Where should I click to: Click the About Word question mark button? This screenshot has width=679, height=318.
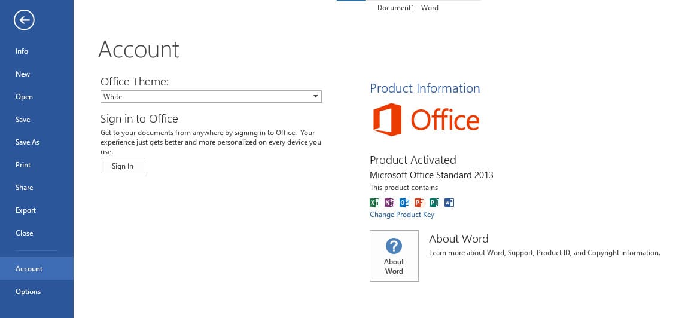pos(394,256)
